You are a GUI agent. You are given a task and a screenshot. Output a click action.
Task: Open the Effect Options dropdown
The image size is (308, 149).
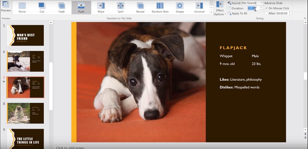(x=220, y=8)
